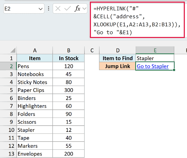Expand the Name Box dropdown arrow
The image size is (187, 158).
coord(40,9)
